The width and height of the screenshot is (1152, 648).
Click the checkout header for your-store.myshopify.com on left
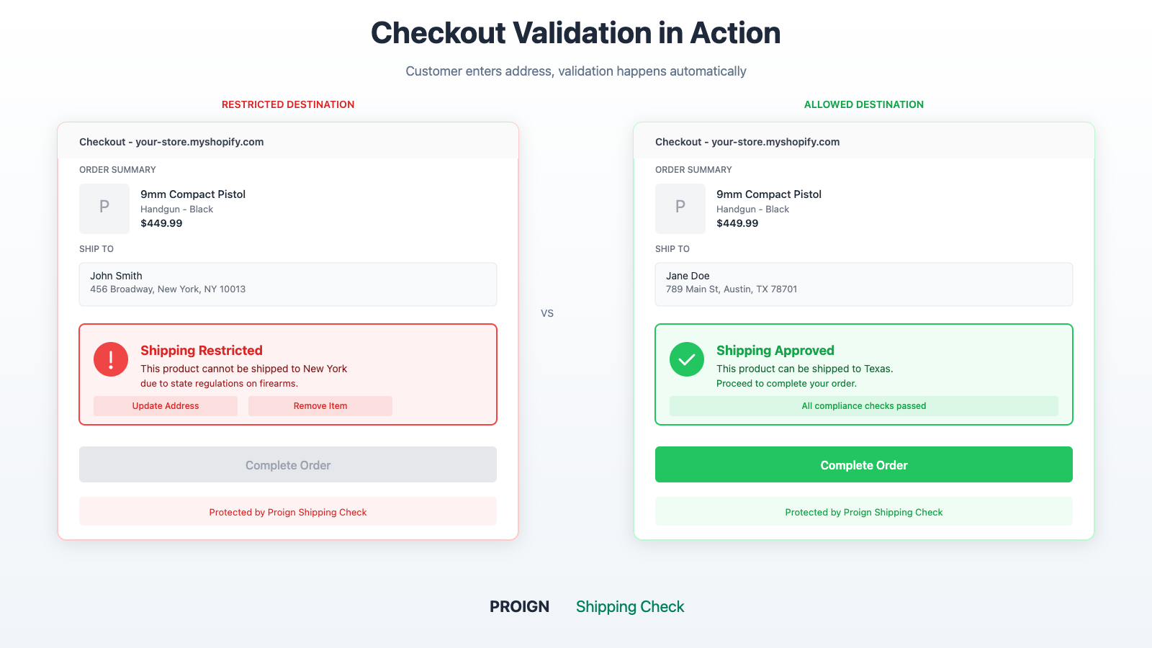[x=172, y=142]
